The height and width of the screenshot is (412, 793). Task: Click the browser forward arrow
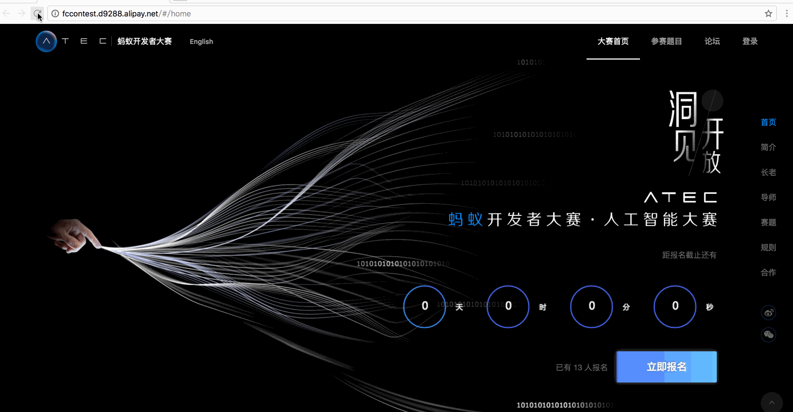[22, 13]
